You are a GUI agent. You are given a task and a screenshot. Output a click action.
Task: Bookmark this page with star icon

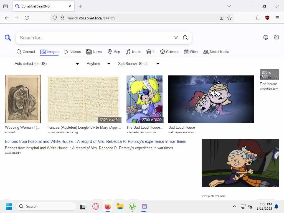(x=229, y=18)
